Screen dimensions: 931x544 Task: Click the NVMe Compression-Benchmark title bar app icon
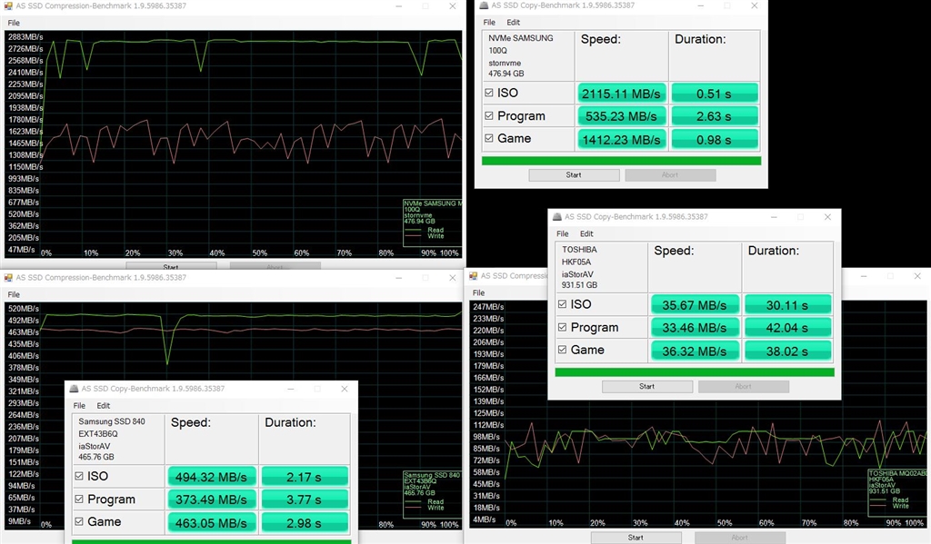point(8,6)
